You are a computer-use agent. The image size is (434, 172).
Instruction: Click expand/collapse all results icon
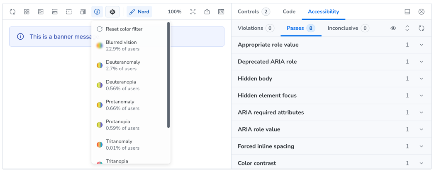(407, 28)
